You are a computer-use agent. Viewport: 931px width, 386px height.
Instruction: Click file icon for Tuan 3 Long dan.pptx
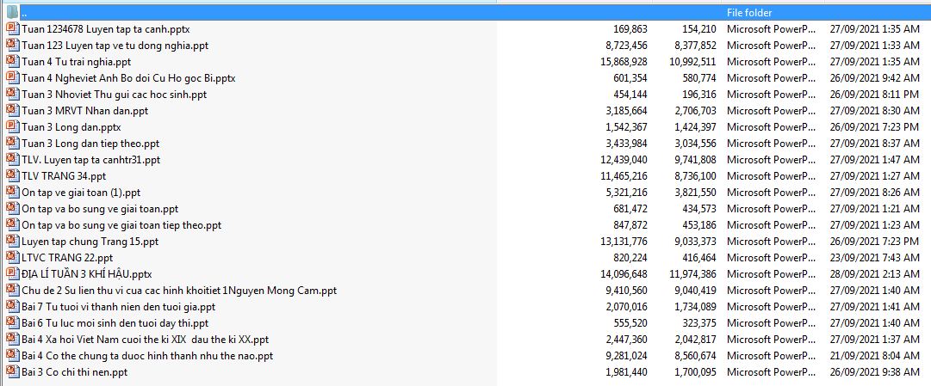pyautogui.click(x=12, y=127)
